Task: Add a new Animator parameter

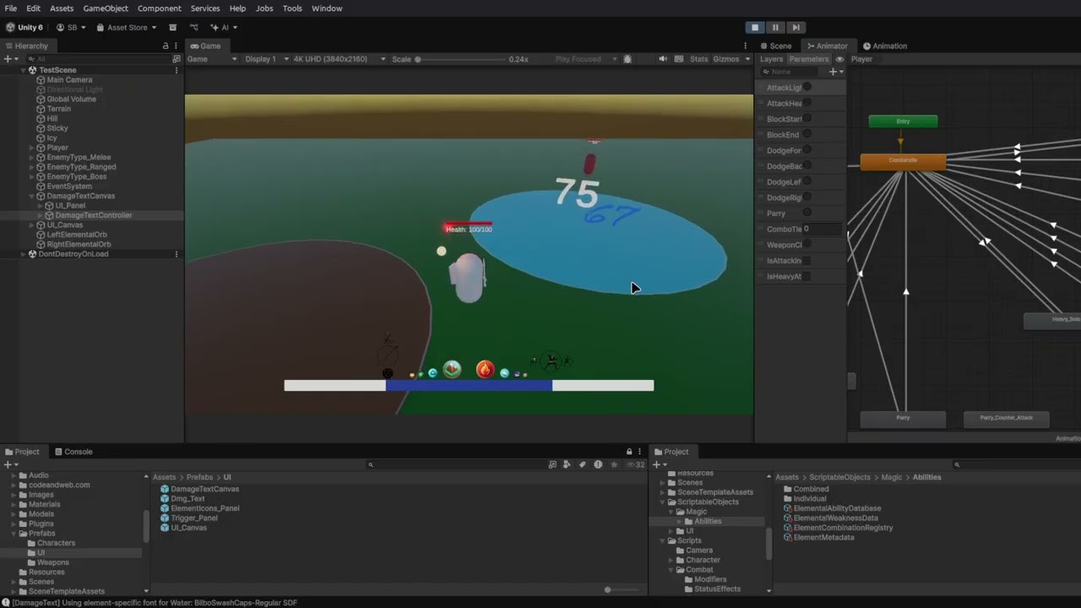Action: [x=836, y=72]
